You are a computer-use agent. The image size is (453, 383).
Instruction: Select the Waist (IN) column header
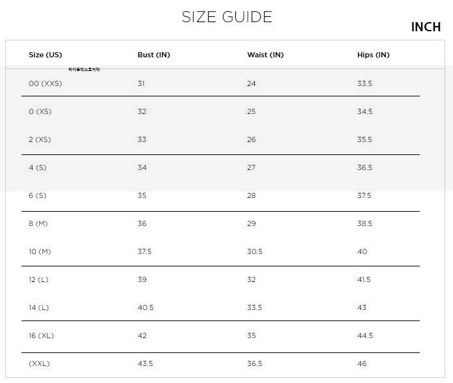click(x=265, y=55)
